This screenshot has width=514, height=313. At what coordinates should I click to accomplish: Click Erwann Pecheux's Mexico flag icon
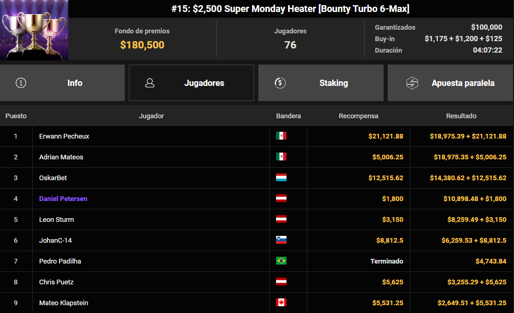click(281, 136)
